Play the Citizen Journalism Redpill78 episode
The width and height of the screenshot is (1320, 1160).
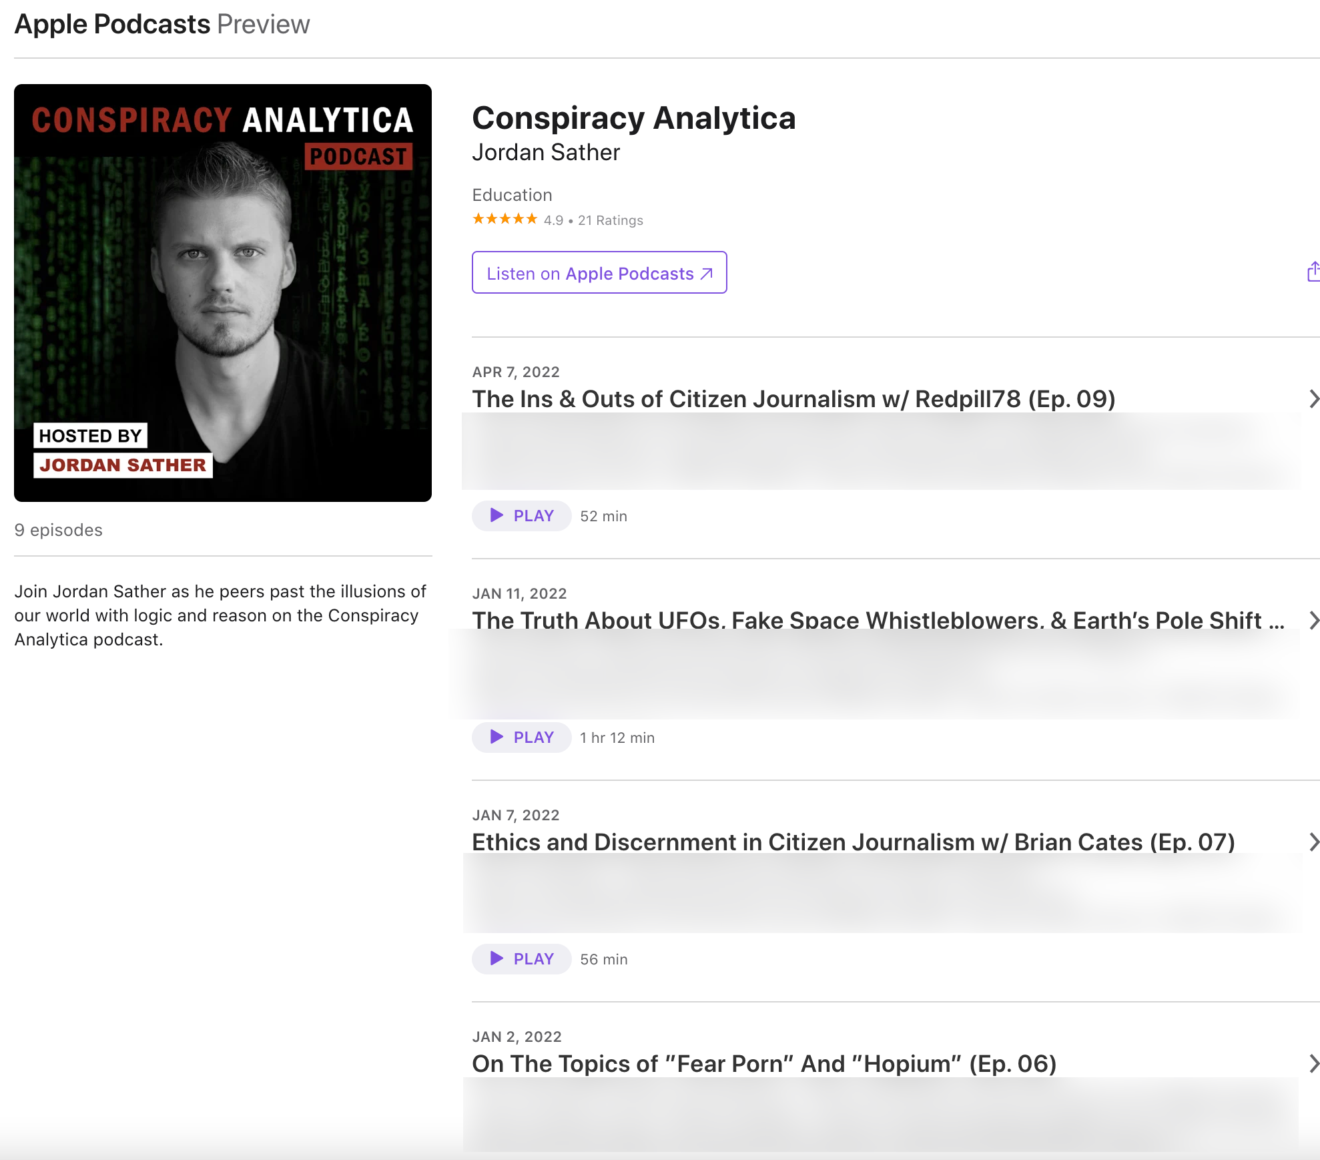coord(521,516)
